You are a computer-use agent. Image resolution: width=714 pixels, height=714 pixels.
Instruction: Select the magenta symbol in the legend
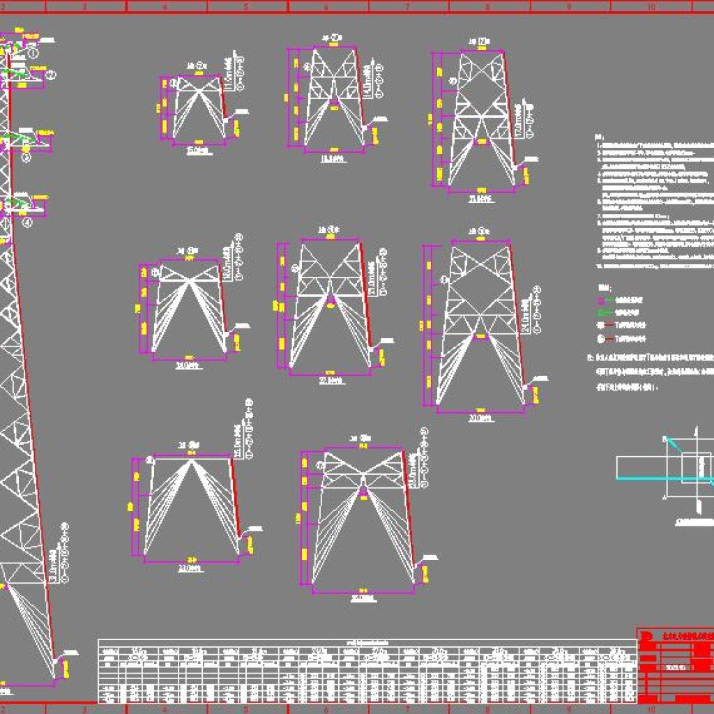point(601,300)
